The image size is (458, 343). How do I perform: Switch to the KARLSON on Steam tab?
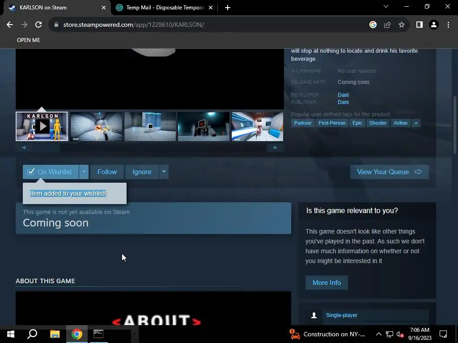(x=55, y=8)
